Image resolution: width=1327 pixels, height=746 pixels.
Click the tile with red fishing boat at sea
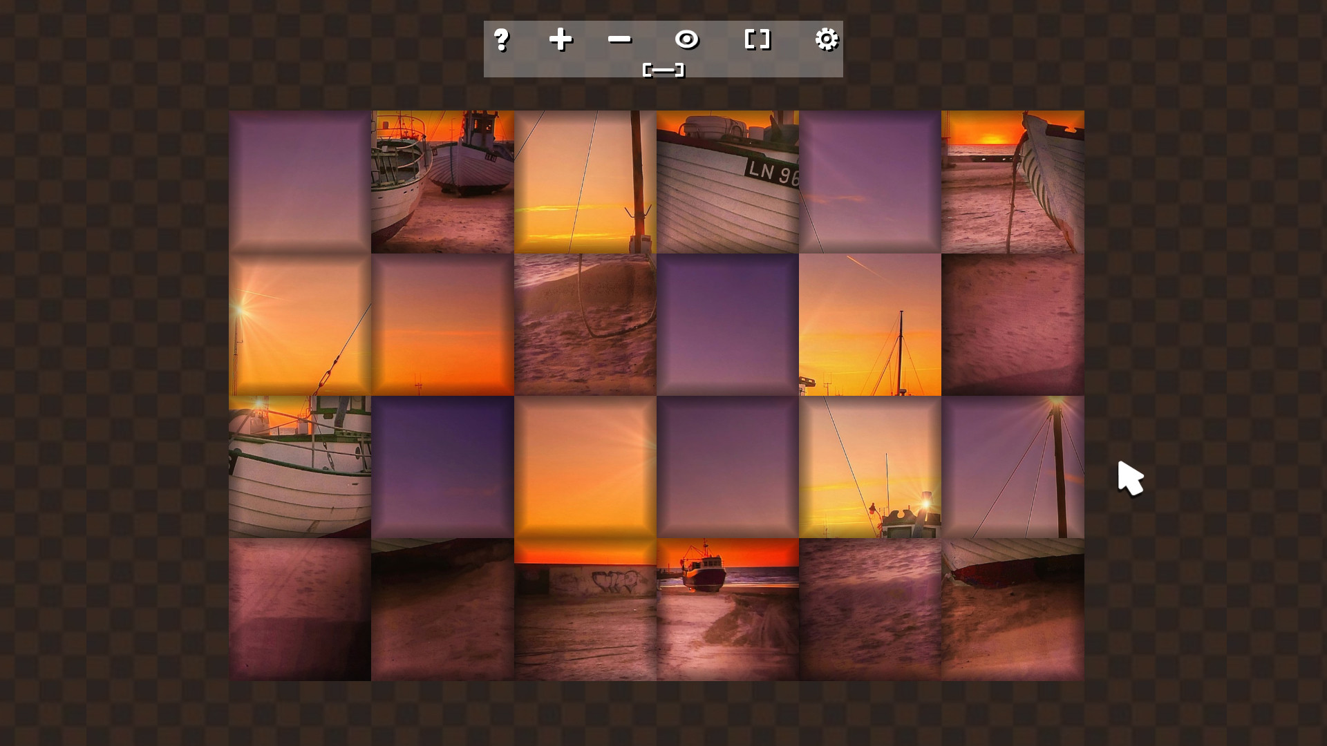(728, 609)
